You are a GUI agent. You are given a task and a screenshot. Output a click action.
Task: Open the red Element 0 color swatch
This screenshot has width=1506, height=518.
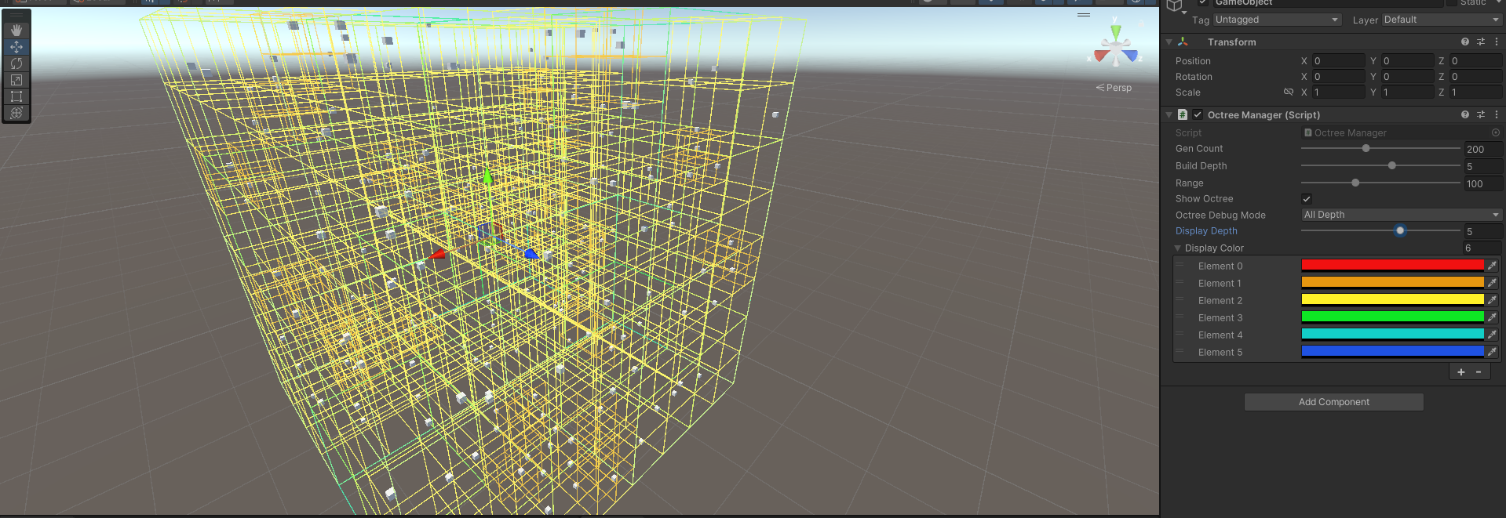1393,266
